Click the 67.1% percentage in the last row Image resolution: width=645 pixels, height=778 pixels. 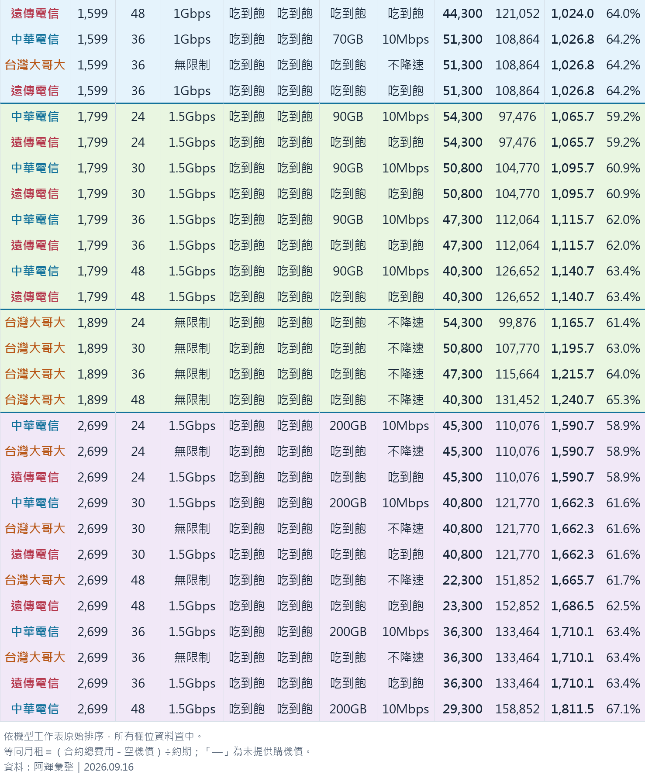pyautogui.click(x=623, y=709)
